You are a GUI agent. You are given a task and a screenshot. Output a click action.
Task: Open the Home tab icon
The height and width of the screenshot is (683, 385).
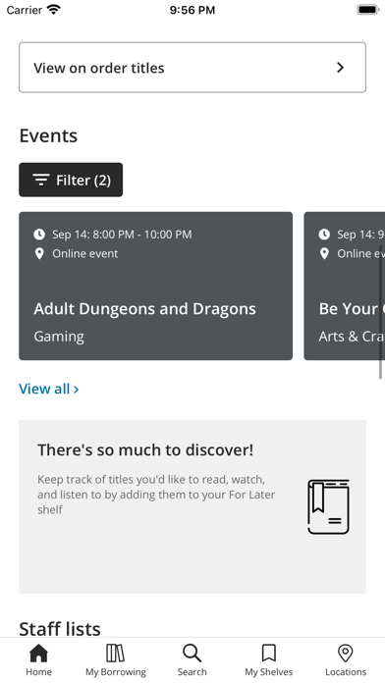click(39, 653)
